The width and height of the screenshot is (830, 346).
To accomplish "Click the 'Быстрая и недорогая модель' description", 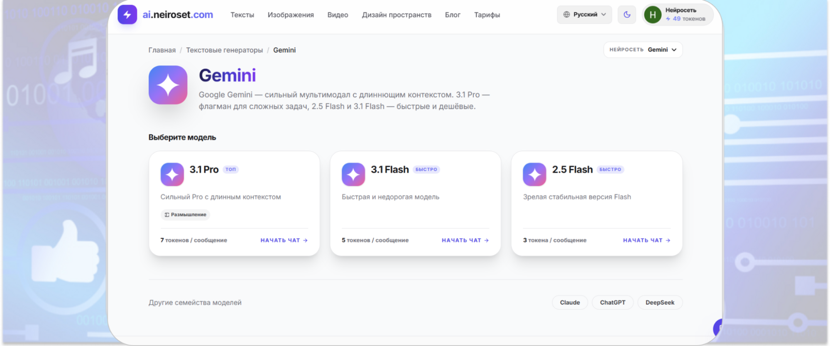I will point(390,197).
